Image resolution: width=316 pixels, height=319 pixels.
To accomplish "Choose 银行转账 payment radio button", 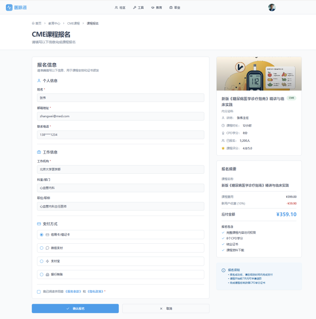I will (x=42, y=274).
